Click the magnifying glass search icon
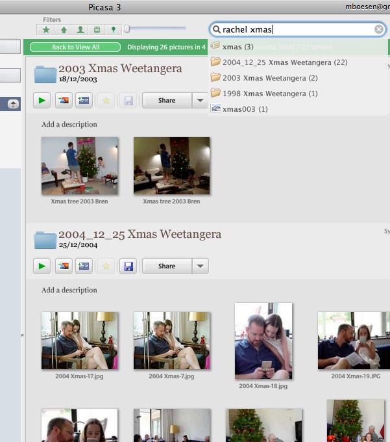The image size is (390, 442). (x=216, y=29)
